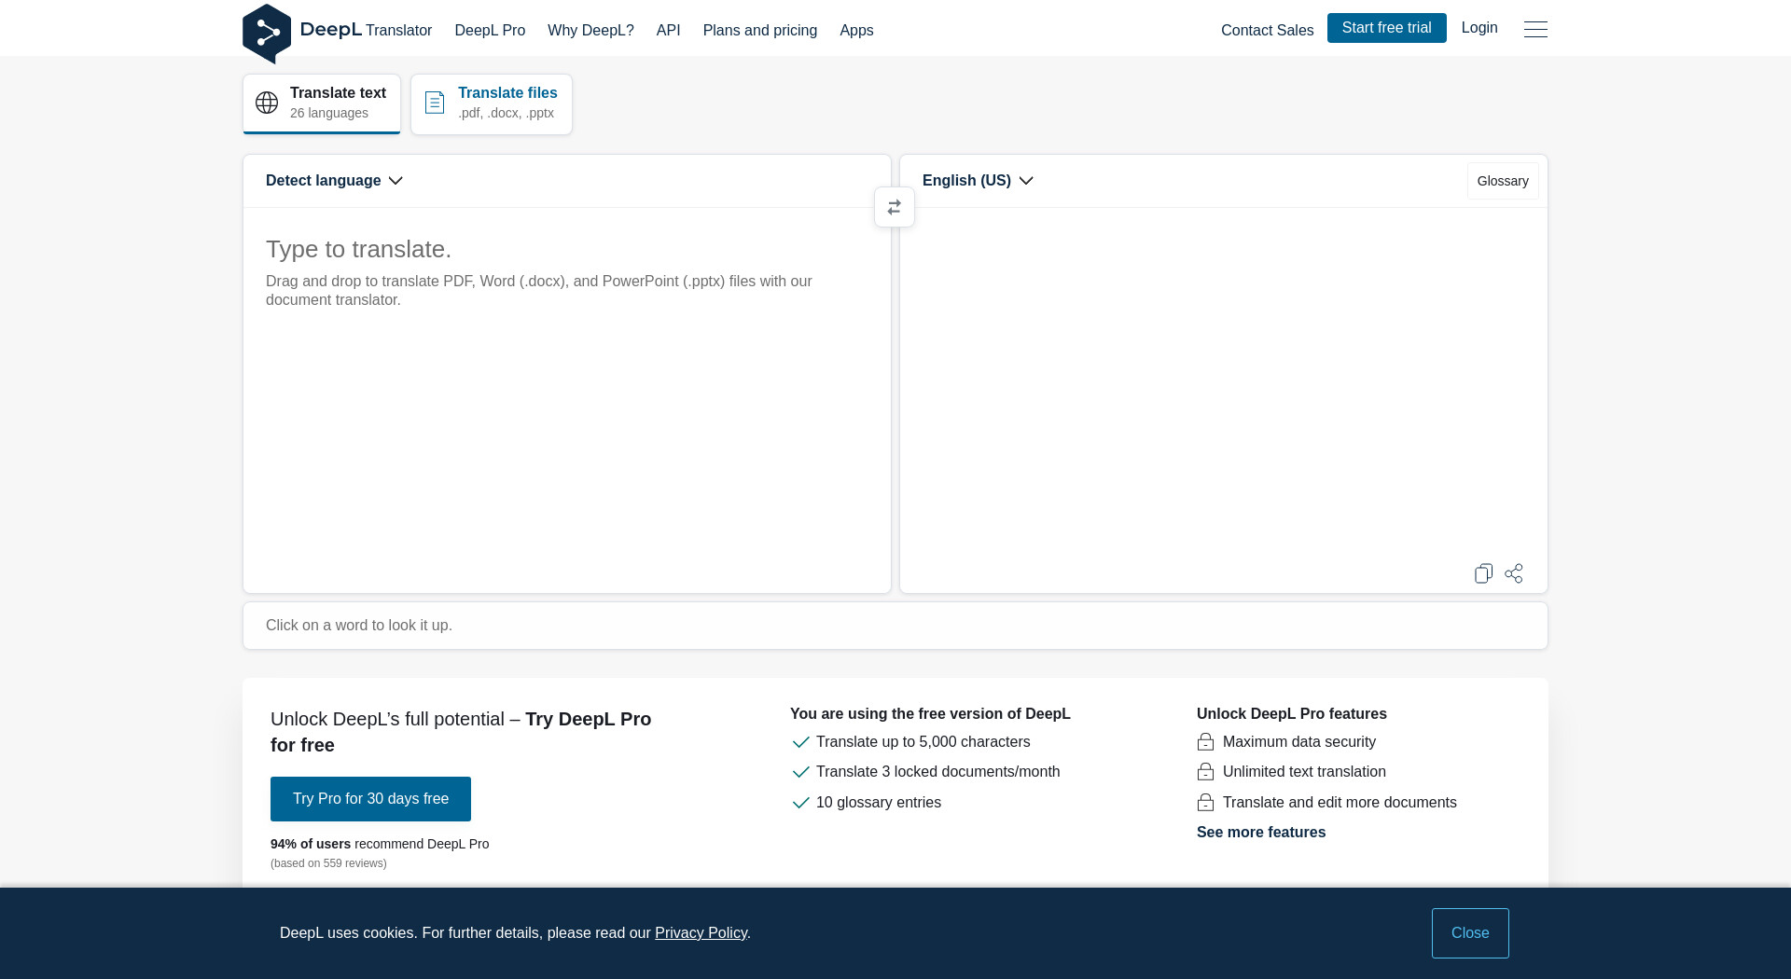
Task: Open the DeepL Pro menu item
Action: click(490, 30)
